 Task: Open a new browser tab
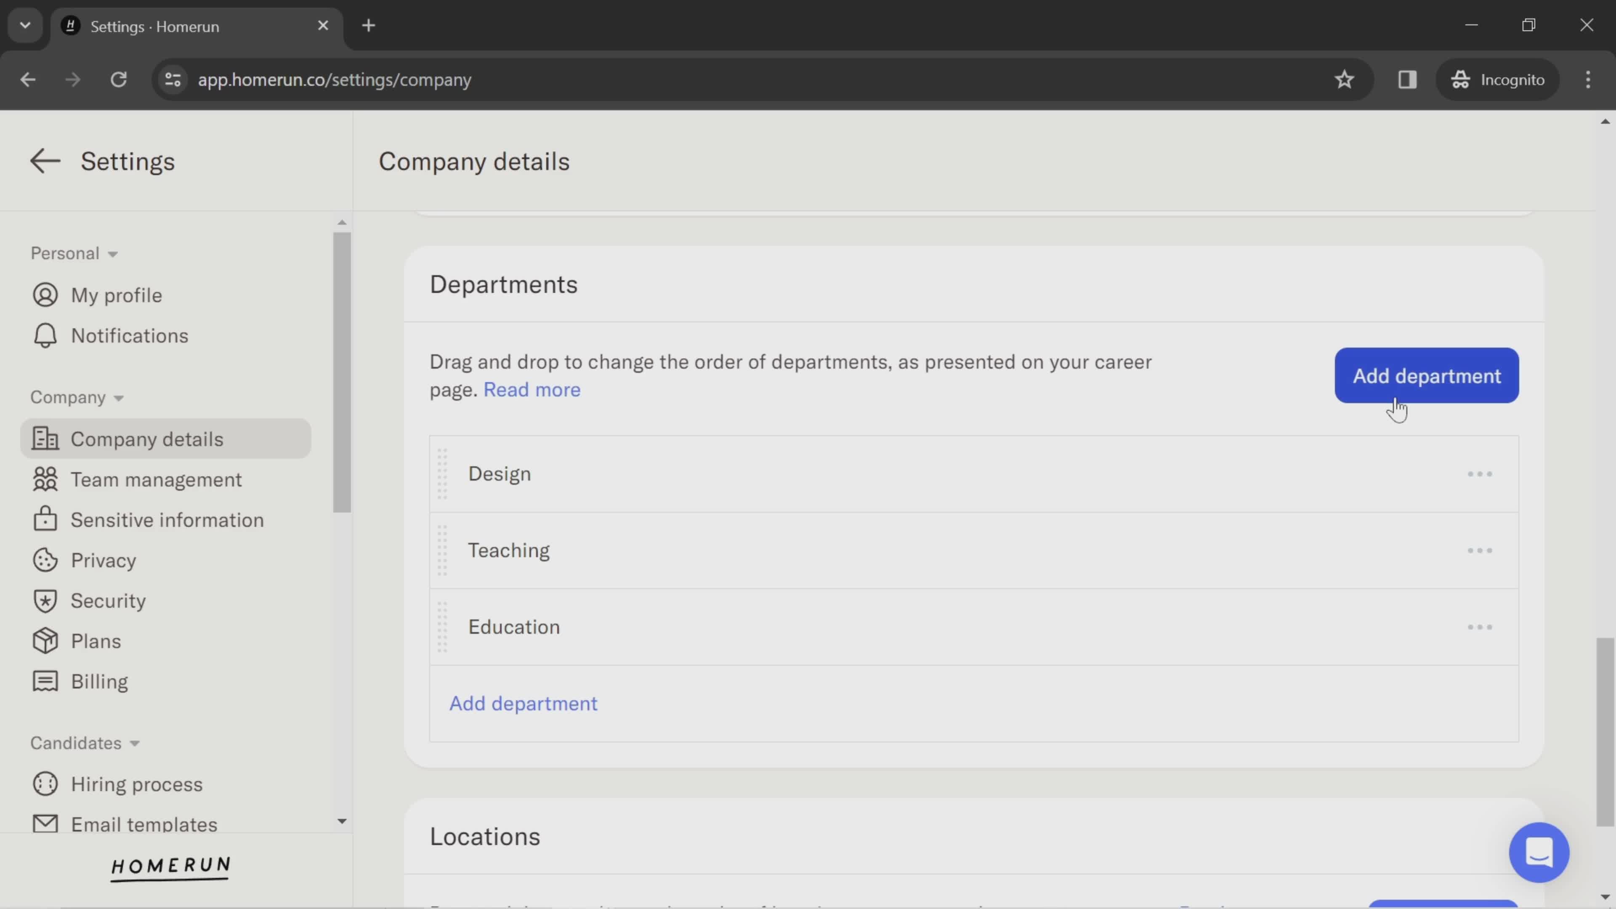(369, 26)
